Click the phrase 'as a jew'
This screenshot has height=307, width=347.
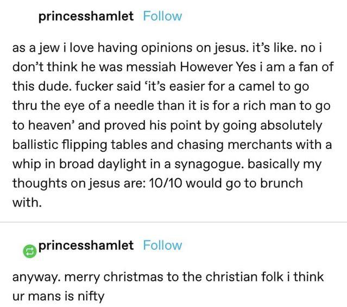[x=35, y=47]
